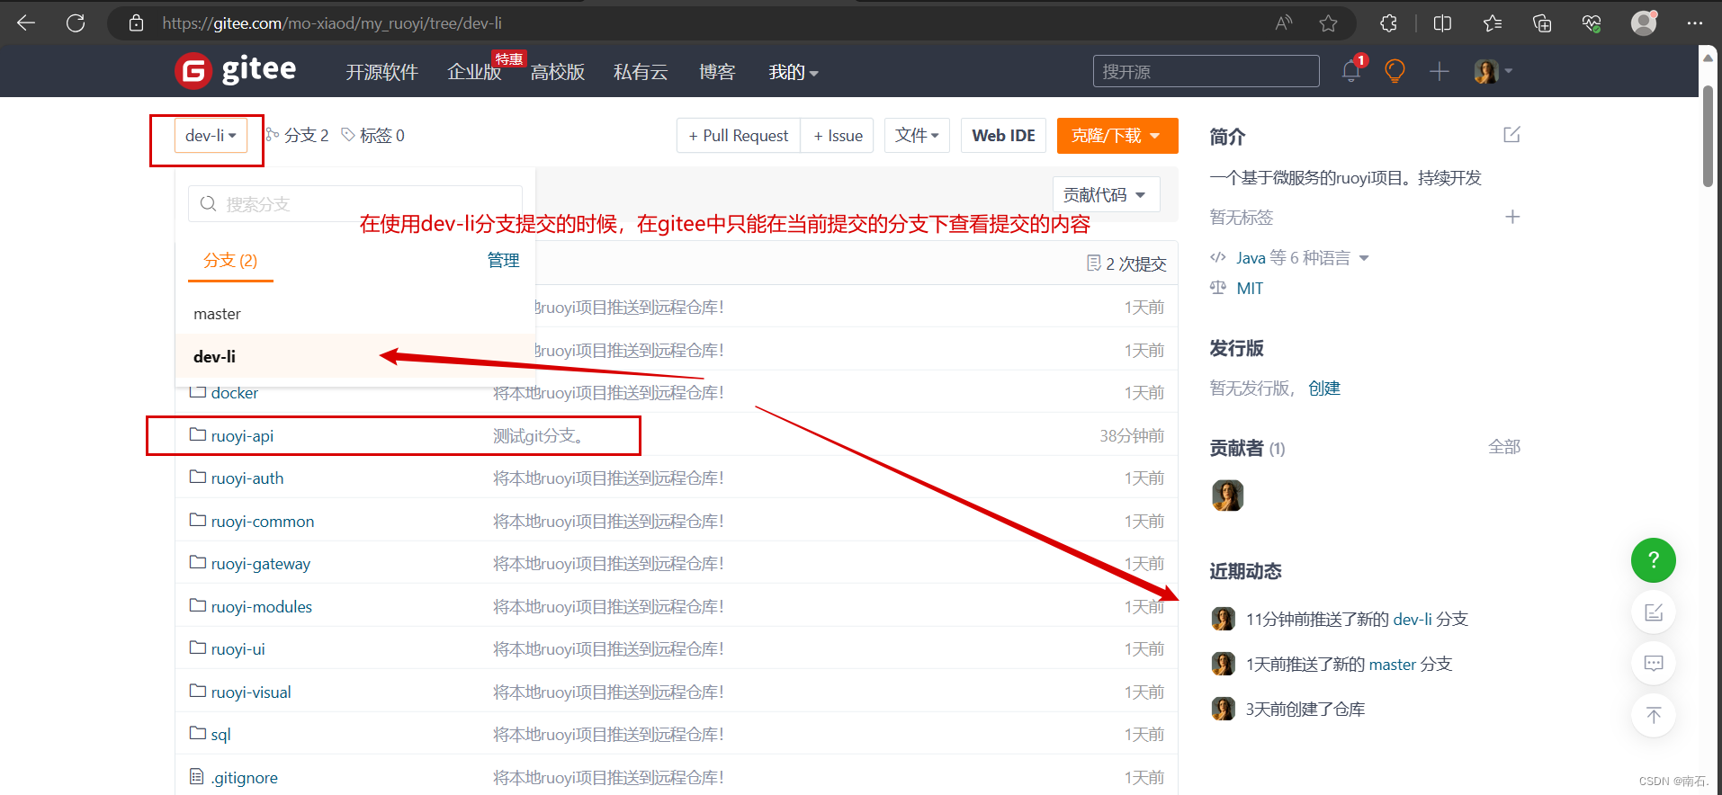Open the plus create menu in Gitee header
The image size is (1722, 795).
1439,71
